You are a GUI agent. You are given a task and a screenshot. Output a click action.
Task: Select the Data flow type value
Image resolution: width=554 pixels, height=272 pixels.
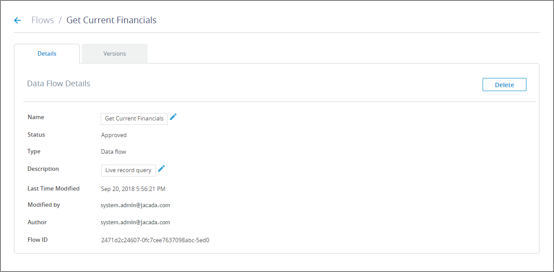pyautogui.click(x=113, y=152)
